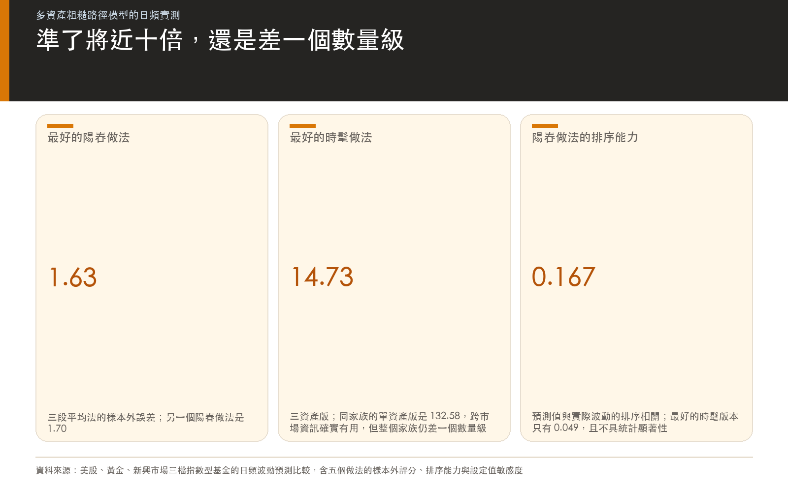Viewport: 788px width, 492px height.
Task: Click the subtitle 多資產粗糙路徑模型的日頻實測
Action: [108, 15]
